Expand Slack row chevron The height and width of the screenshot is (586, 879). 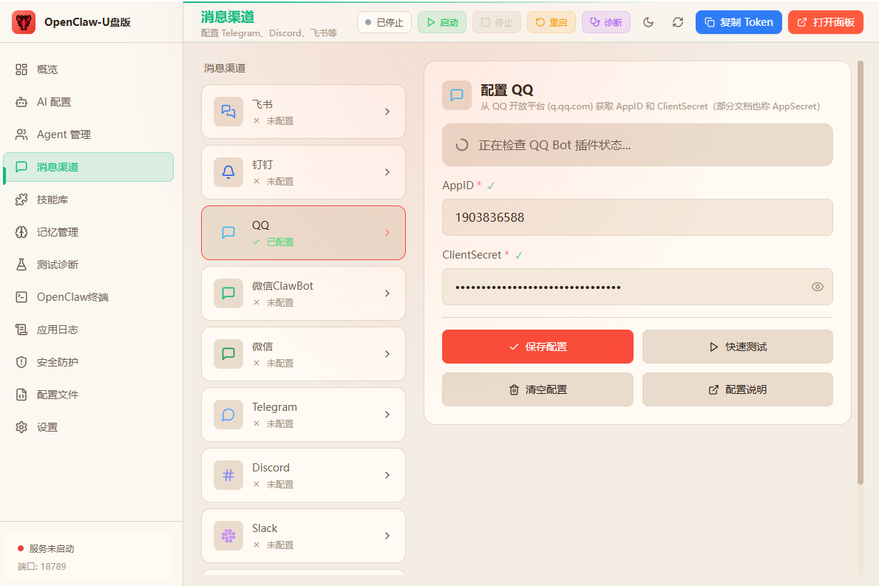tap(387, 536)
